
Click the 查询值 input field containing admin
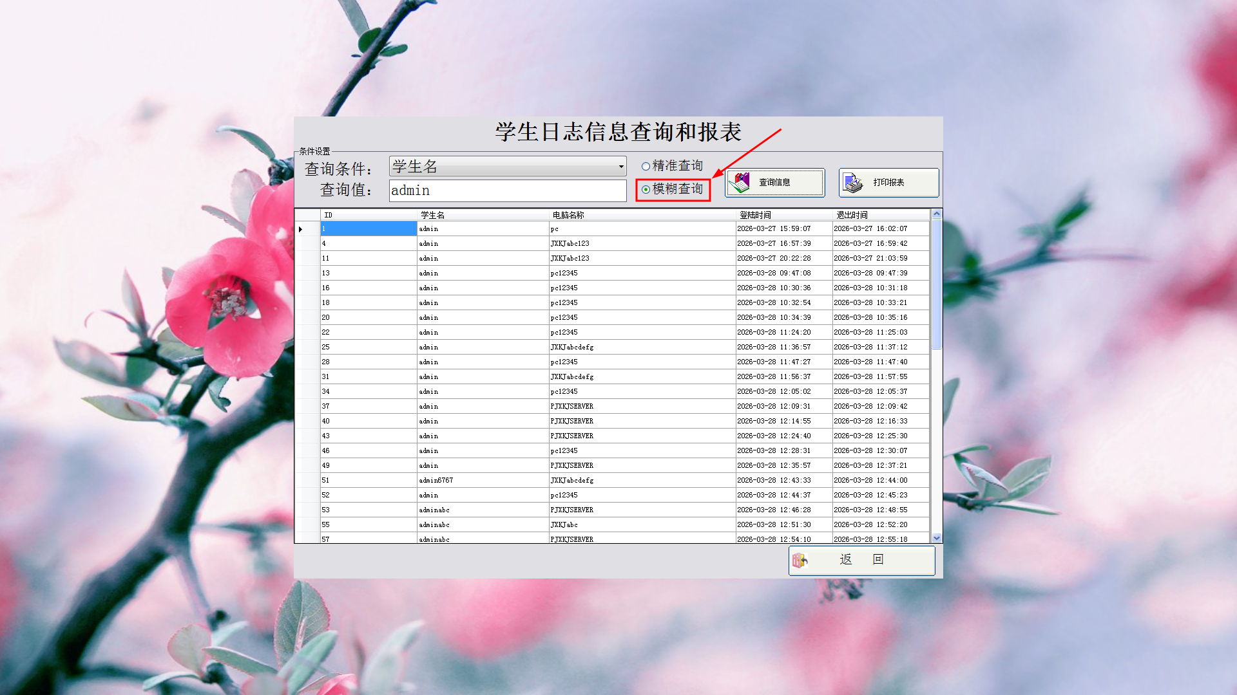click(507, 190)
